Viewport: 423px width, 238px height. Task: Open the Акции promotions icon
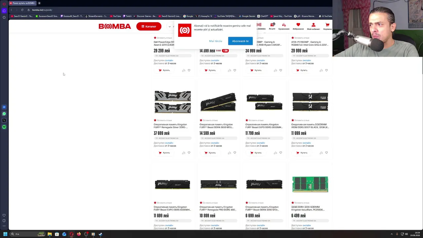pyautogui.click(x=272, y=26)
